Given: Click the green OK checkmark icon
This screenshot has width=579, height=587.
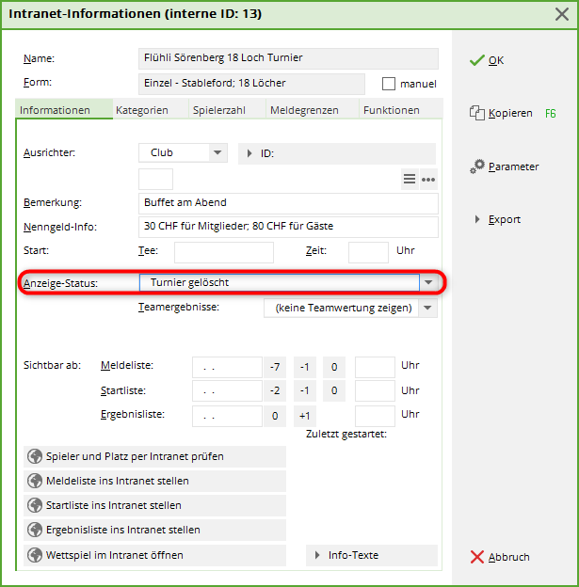Looking at the screenshot, I should (477, 60).
